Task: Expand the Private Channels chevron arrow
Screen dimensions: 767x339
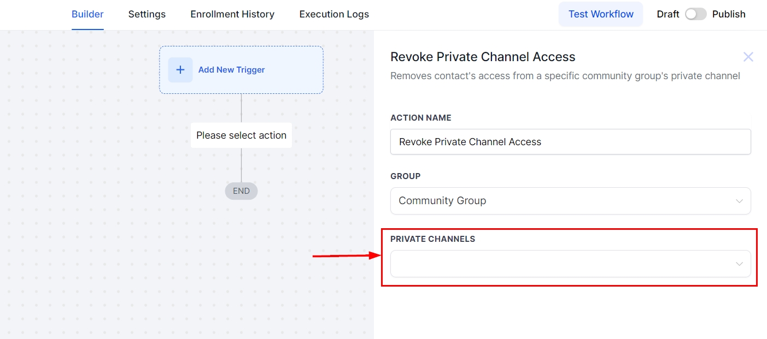Action: [x=739, y=264]
